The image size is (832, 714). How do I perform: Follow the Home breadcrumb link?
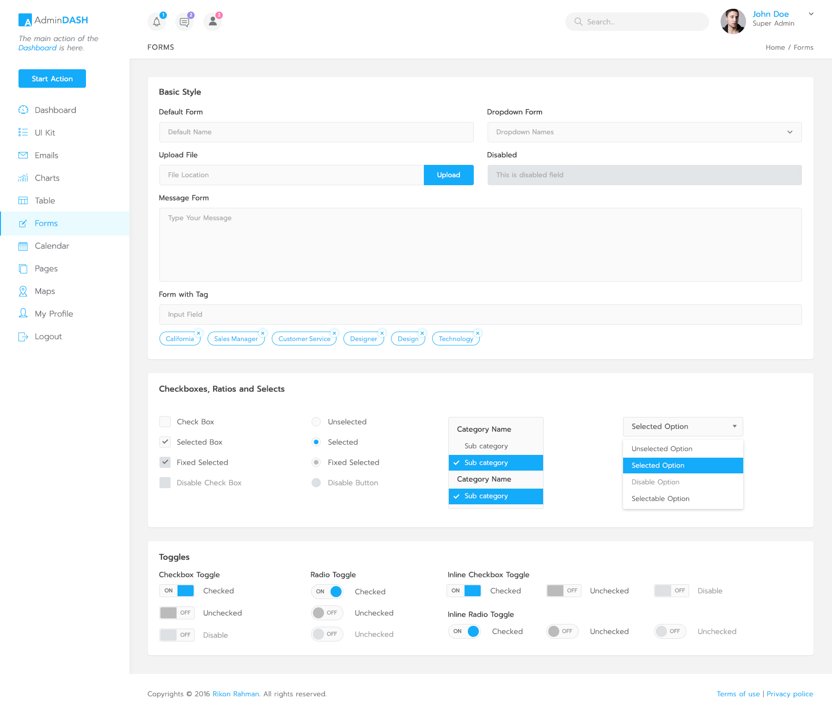[x=775, y=48]
